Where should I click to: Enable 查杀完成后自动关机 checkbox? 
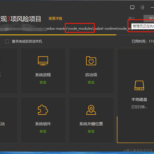tap(7, 42)
